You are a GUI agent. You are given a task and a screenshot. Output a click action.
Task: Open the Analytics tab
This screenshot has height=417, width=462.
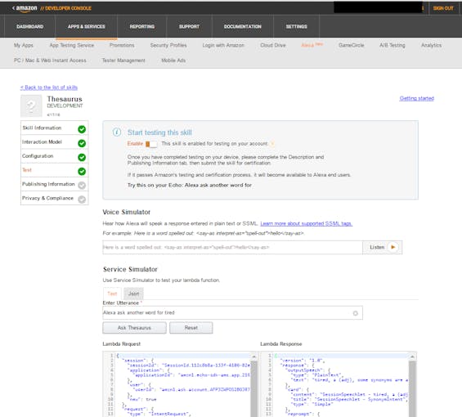432,45
